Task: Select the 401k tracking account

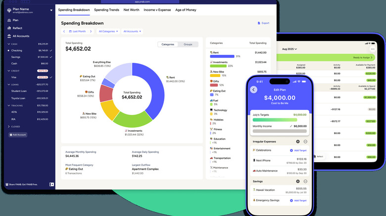Action: click(29, 112)
